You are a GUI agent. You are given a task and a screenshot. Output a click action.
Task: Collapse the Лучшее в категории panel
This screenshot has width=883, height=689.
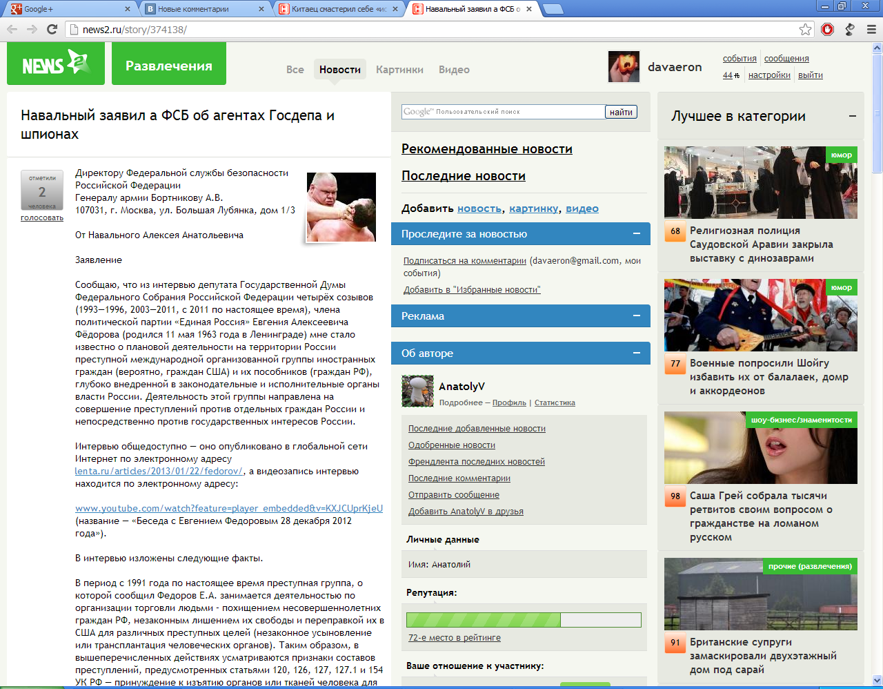pyautogui.click(x=853, y=116)
